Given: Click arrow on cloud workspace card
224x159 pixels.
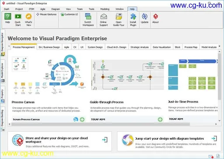Looking at the screenshot, I should (105, 140).
